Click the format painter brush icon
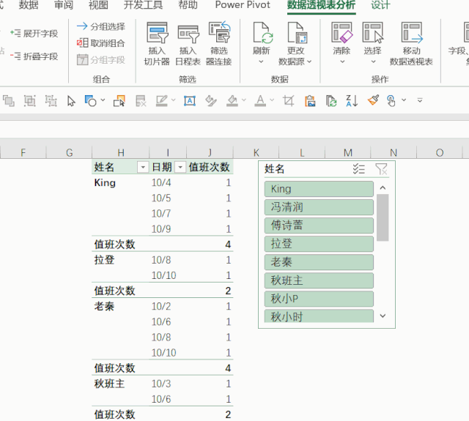 pyautogui.click(x=373, y=100)
